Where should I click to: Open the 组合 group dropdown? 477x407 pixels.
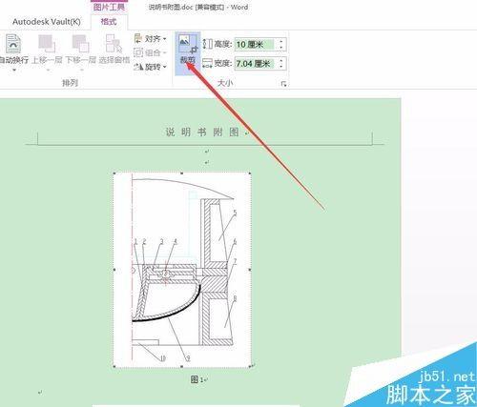(x=151, y=52)
